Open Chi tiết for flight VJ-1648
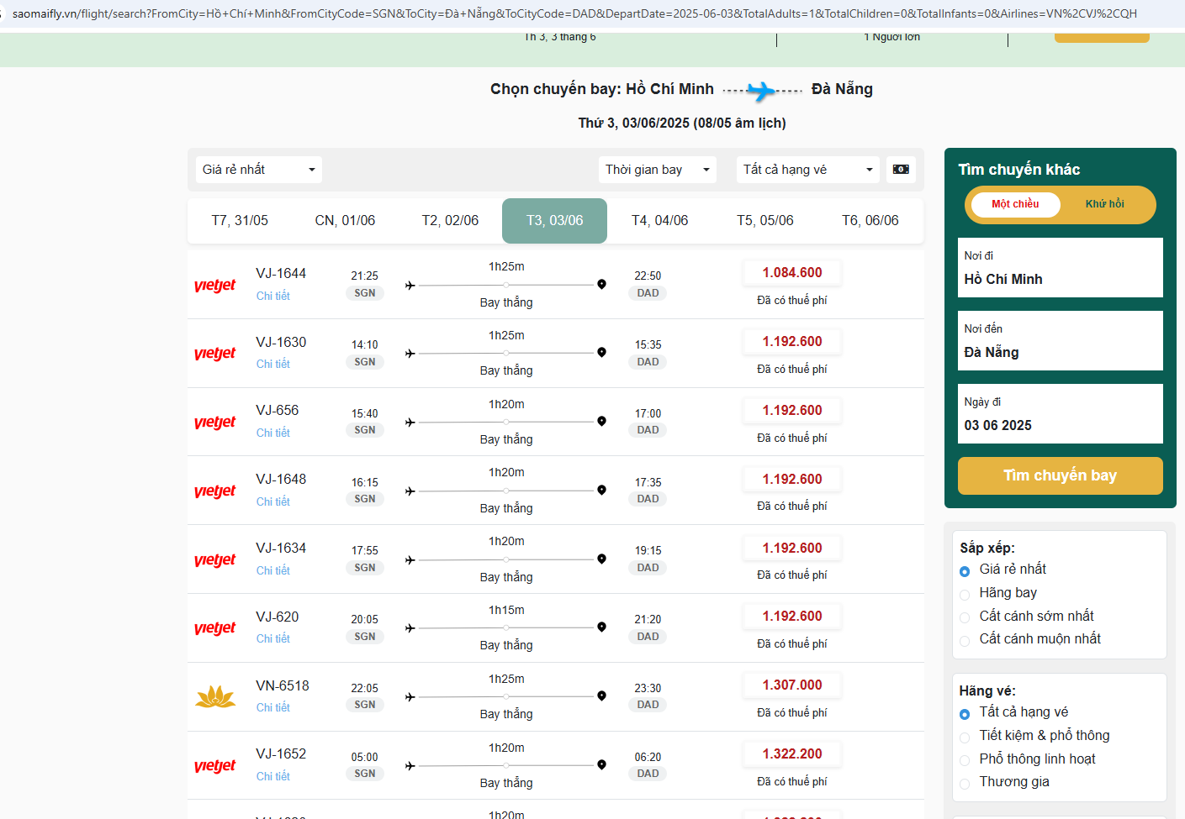 coord(273,501)
